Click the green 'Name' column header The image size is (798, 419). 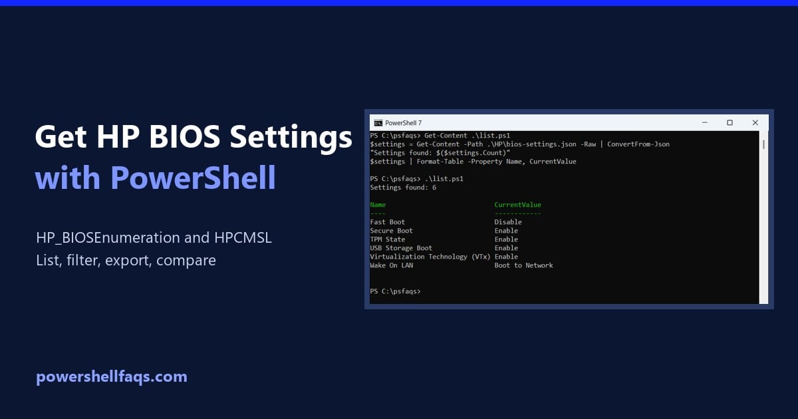tap(378, 205)
